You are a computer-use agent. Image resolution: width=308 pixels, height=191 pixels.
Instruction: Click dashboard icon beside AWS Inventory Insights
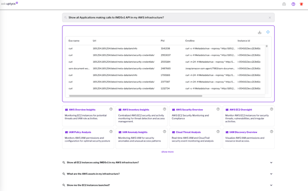coord(120,110)
